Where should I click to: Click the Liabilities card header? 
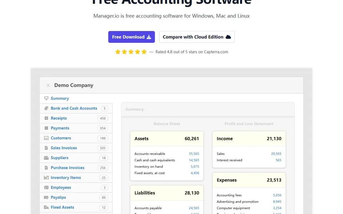click(167, 193)
